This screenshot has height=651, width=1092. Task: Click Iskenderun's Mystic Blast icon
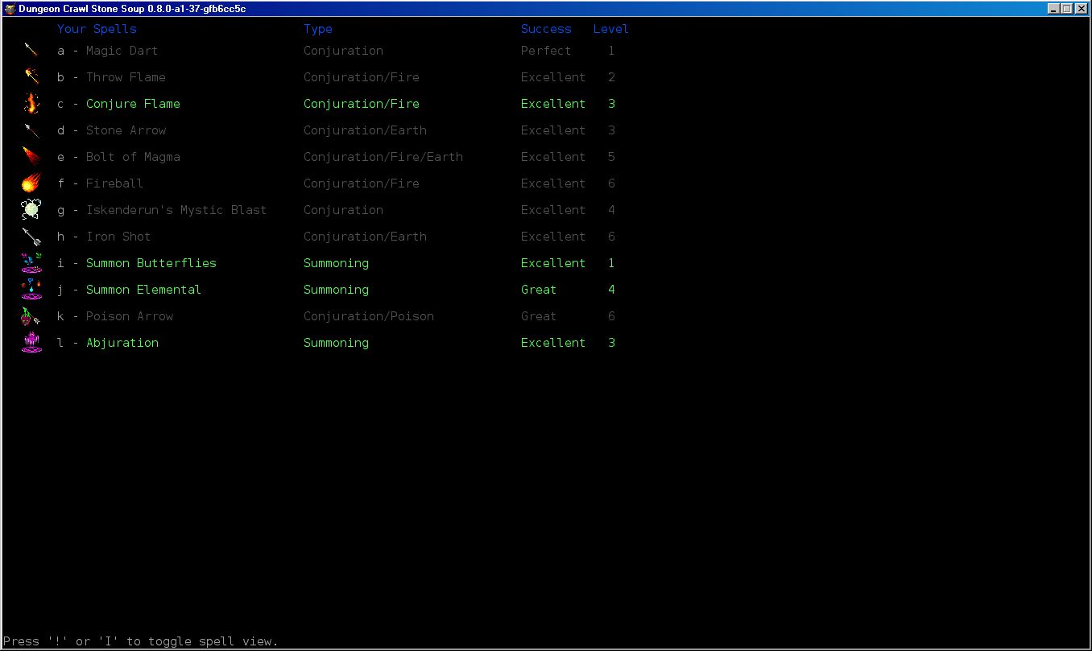(31, 209)
